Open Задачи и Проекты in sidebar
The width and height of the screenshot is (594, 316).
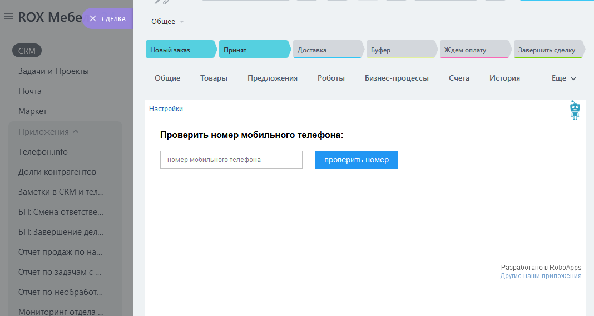point(53,71)
